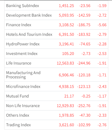The image size is (112, 133).
Task: Click Non Life Insurance change -252.76
Action: (x=84, y=106)
